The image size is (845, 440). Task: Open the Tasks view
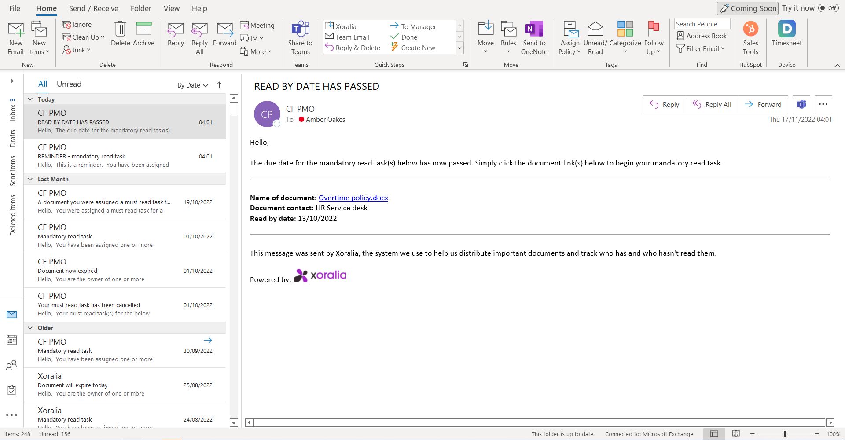click(x=12, y=390)
